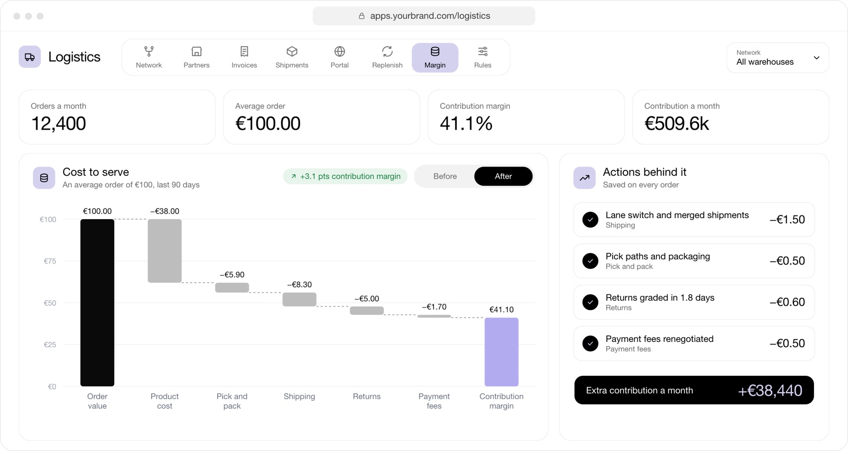Switch to Before view

click(x=445, y=176)
